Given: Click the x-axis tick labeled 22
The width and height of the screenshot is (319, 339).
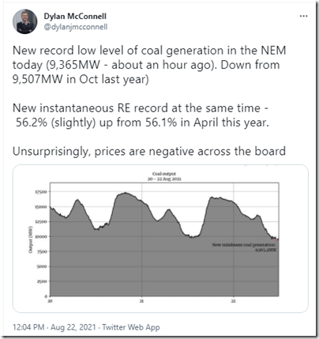Looking at the screenshot, I should tap(233, 301).
